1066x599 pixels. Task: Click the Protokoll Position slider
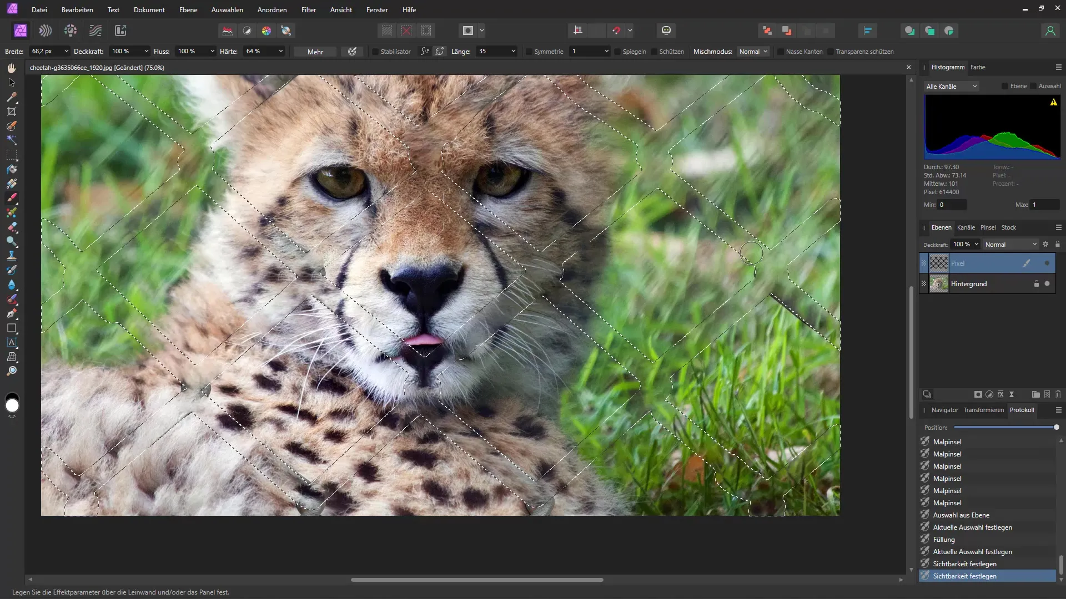click(1005, 428)
